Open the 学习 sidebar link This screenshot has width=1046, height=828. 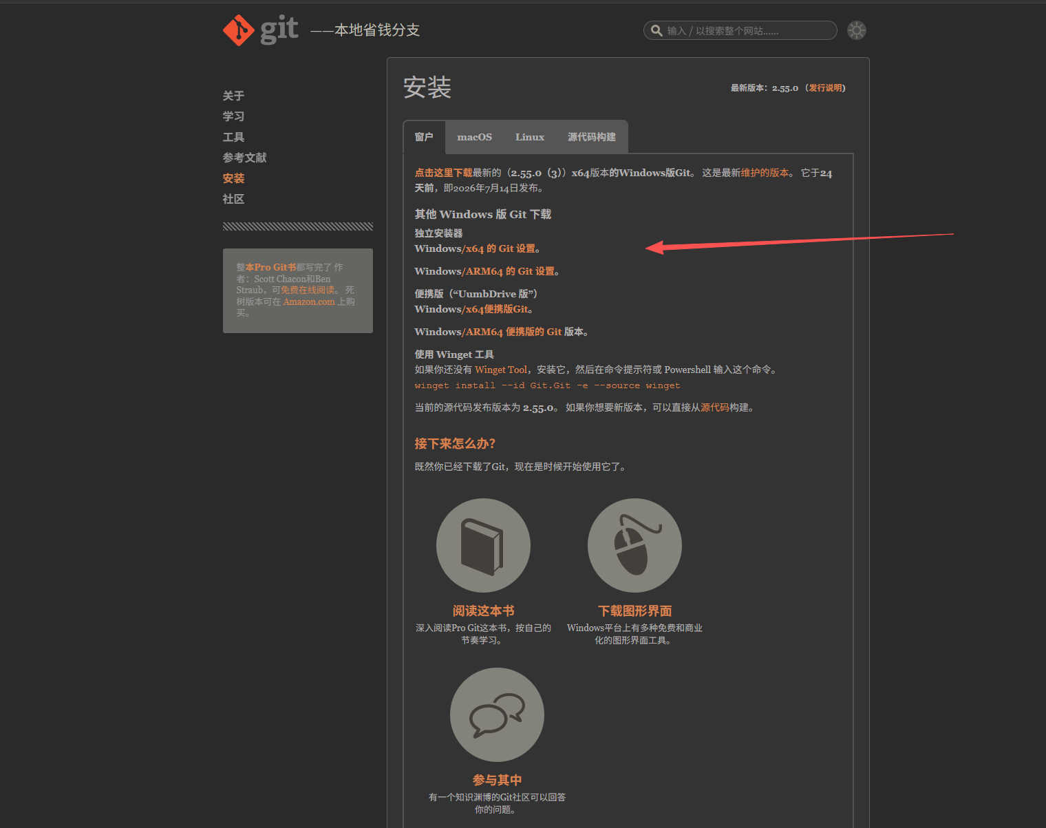[233, 116]
